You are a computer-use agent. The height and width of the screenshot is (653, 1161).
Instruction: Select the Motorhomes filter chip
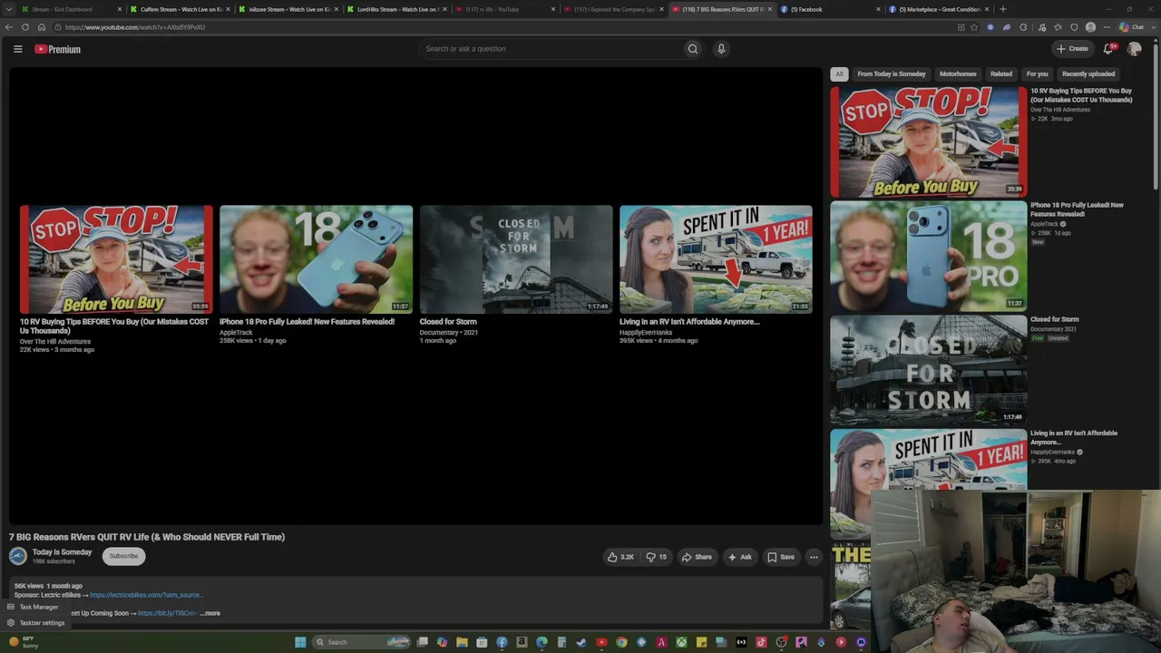coord(958,73)
